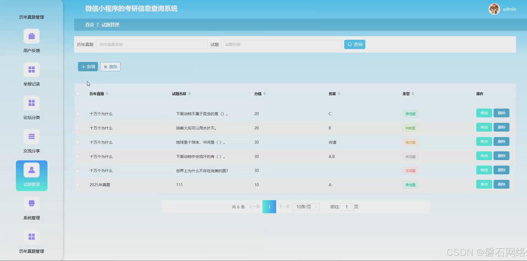The image size is (527, 261).
Task: Open the 10条/页 page size dropdown
Action: tap(305, 207)
